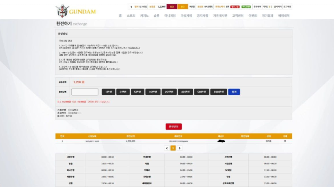The height and width of the screenshot is (187, 334).
Task: Click the 신청날짜 column header
Action: tap(92, 136)
